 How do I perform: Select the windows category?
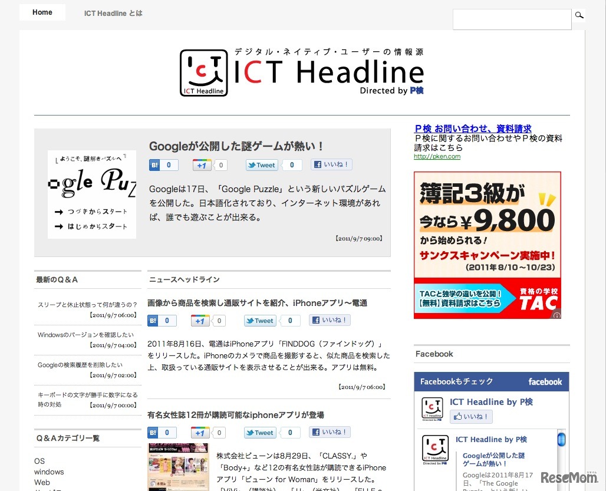tap(49, 472)
